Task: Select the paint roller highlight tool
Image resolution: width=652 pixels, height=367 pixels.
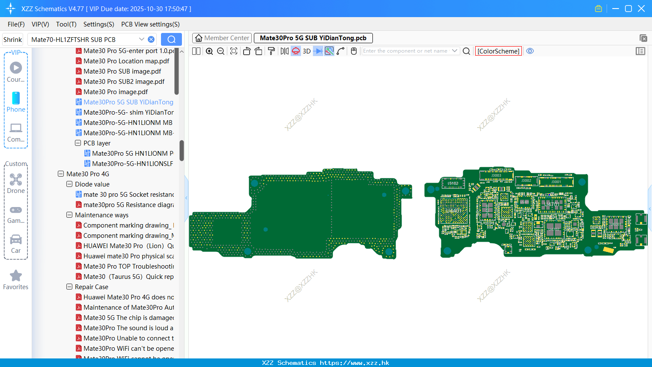Action: pos(271,51)
